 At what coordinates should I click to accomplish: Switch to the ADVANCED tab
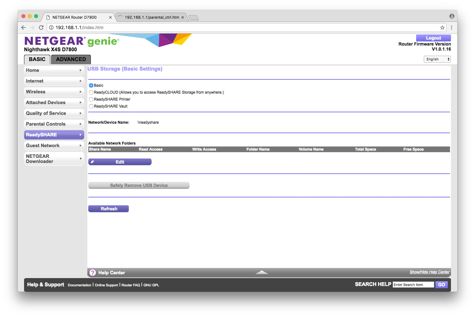[x=71, y=59]
